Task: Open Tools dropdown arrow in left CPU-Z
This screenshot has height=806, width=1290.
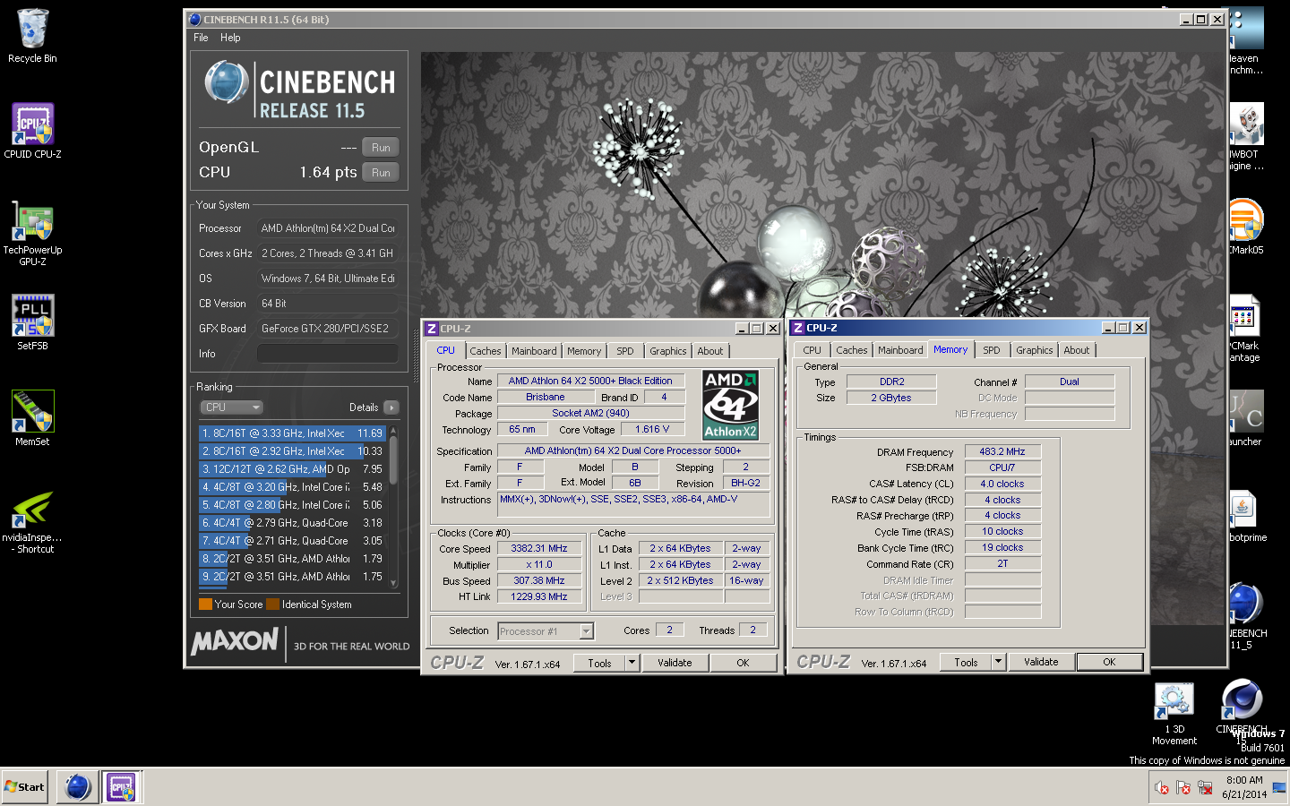Action: pos(632,664)
